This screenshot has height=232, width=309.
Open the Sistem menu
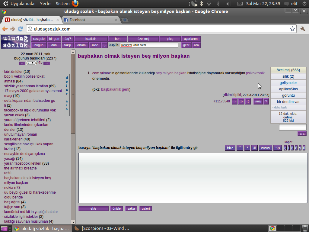click(62, 4)
